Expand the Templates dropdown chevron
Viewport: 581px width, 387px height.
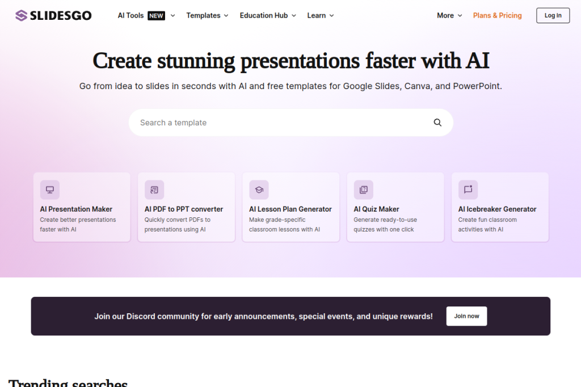[226, 15]
